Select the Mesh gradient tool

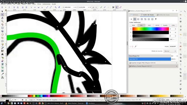pos(2,71)
